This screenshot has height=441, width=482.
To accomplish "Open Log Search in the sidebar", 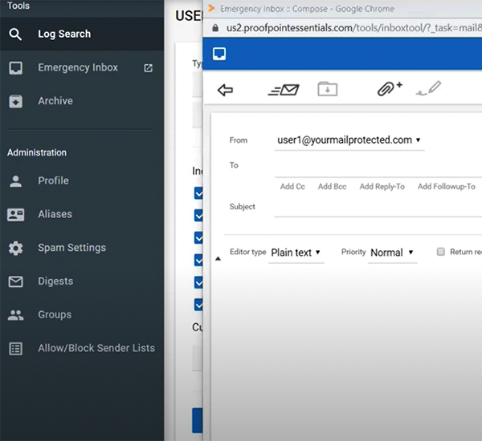I will (x=82, y=34).
